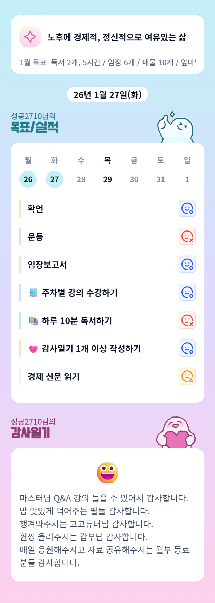Select Saturday 31 in the week row

160,179
